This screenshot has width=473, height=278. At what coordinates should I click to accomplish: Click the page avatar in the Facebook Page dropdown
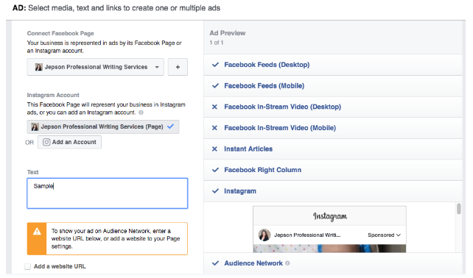point(38,67)
